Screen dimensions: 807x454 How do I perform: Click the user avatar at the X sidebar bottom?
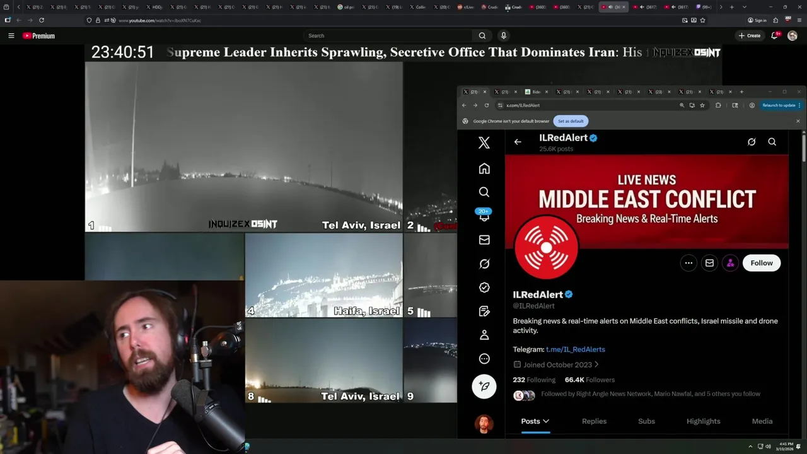pos(484,424)
